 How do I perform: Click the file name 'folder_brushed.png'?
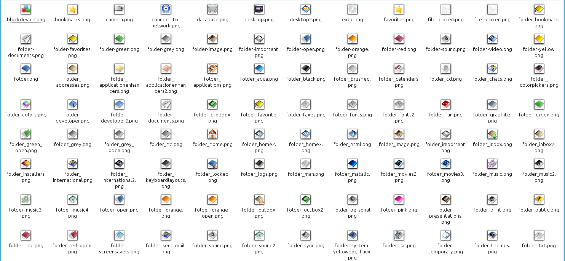353,82
